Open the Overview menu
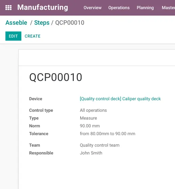 92,8
